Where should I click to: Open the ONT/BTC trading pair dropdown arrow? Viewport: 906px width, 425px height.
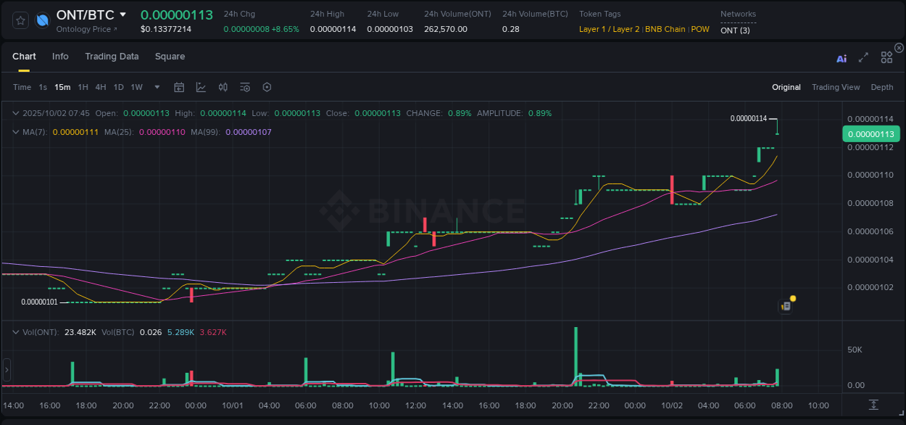pyautogui.click(x=123, y=15)
